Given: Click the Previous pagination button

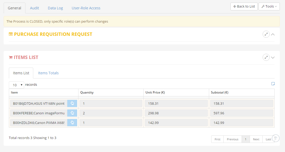Looking at the screenshot, I should 233,139.
